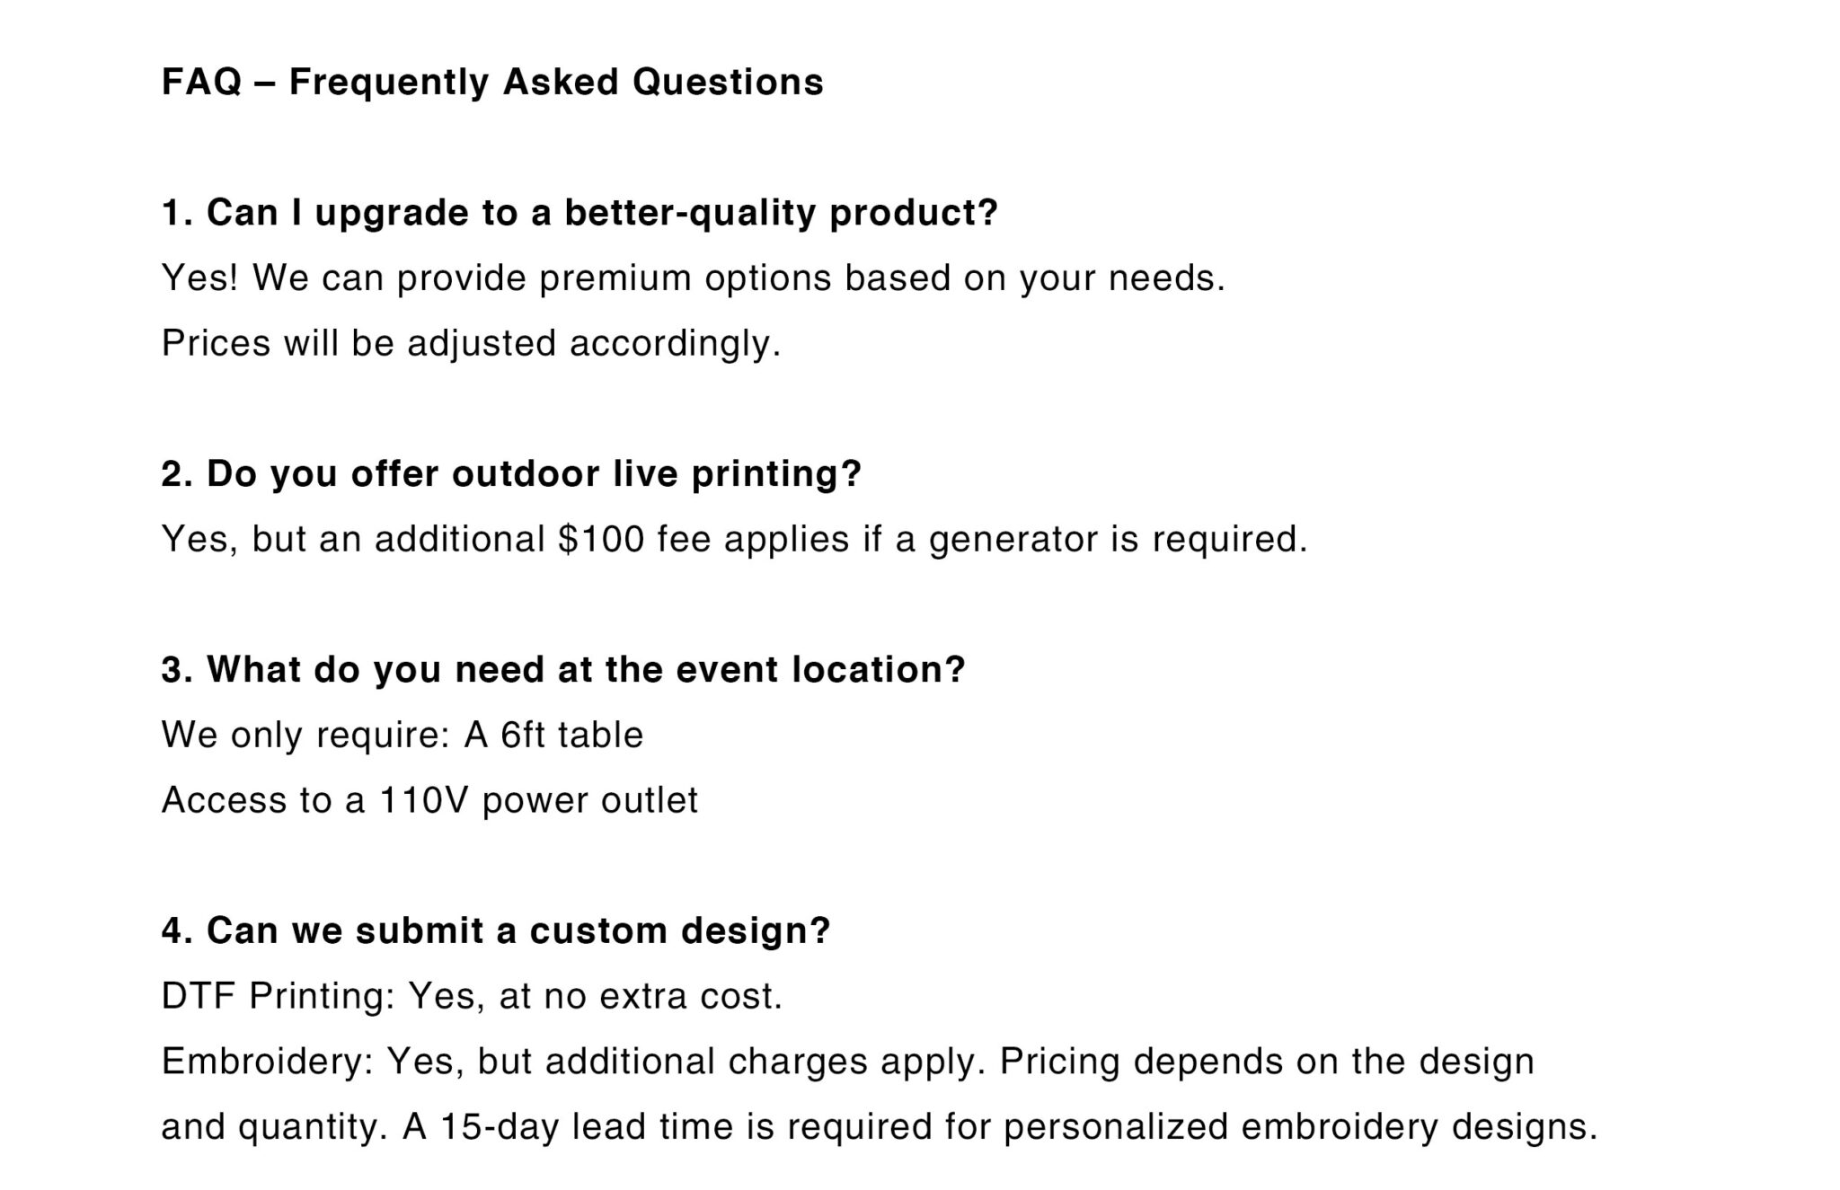The height and width of the screenshot is (1190, 1840).
Task: Click the 'Prices will be adjusted accordingly' line
Action: pos(471,343)
